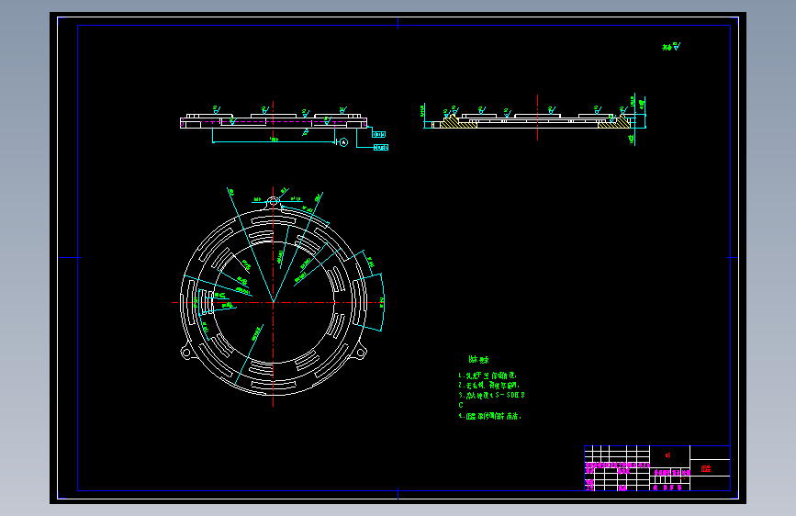
Task: Select cyan horizontal dimension line under left side view
Action: [x=273, y=142]
